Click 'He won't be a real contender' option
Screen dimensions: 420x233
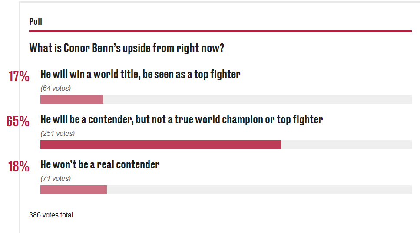click(x=100, y=164)
